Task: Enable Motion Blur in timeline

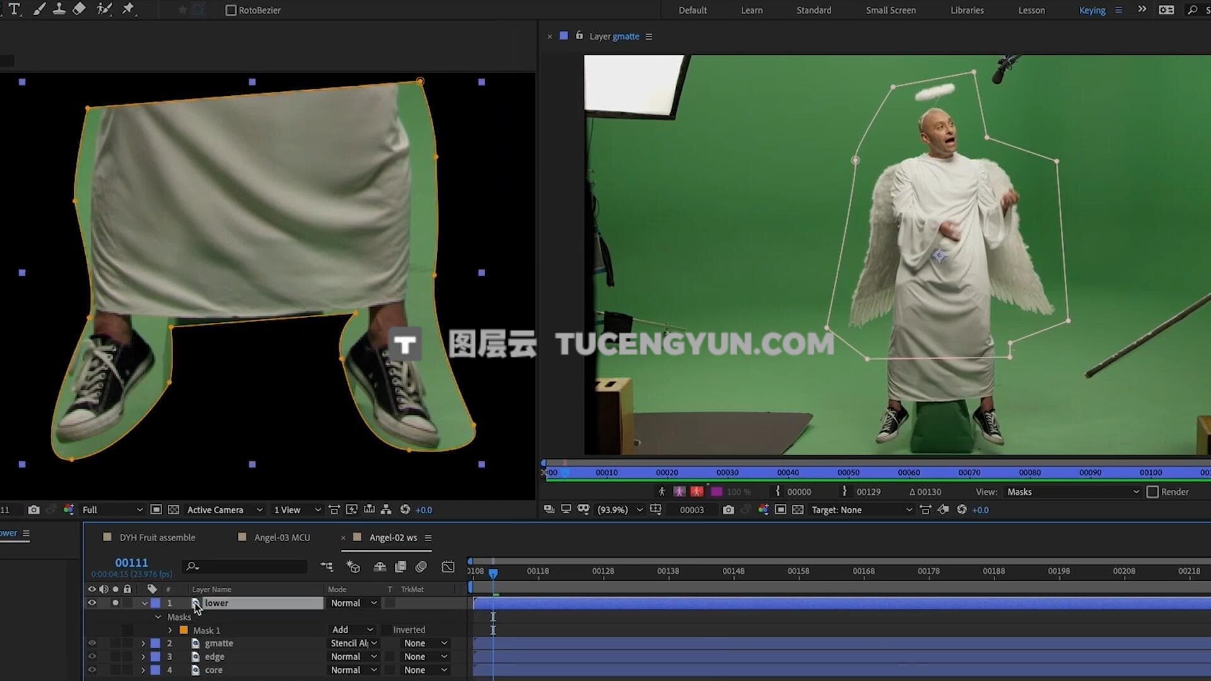Action: 421,567
